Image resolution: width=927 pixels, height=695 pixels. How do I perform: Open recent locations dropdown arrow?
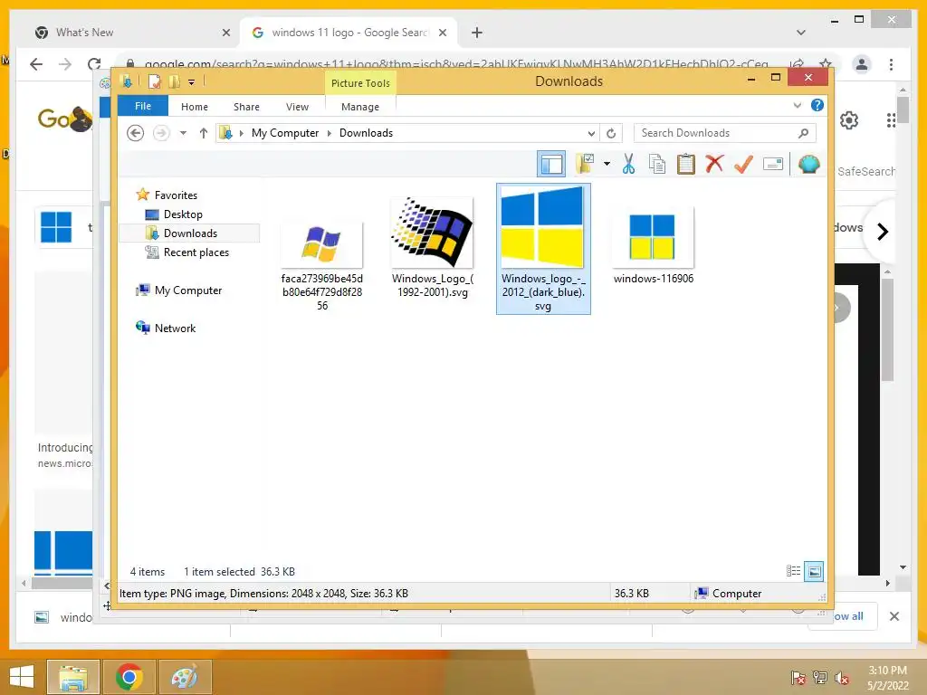[183, 133]
